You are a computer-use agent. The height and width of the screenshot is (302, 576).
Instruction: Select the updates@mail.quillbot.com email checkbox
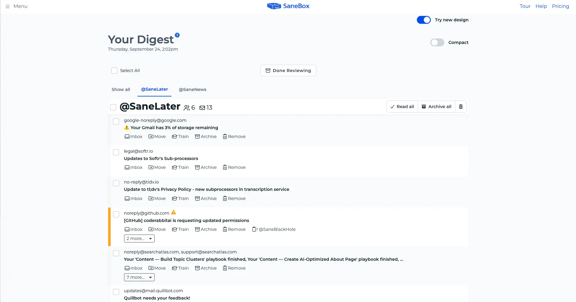[116, 292]
